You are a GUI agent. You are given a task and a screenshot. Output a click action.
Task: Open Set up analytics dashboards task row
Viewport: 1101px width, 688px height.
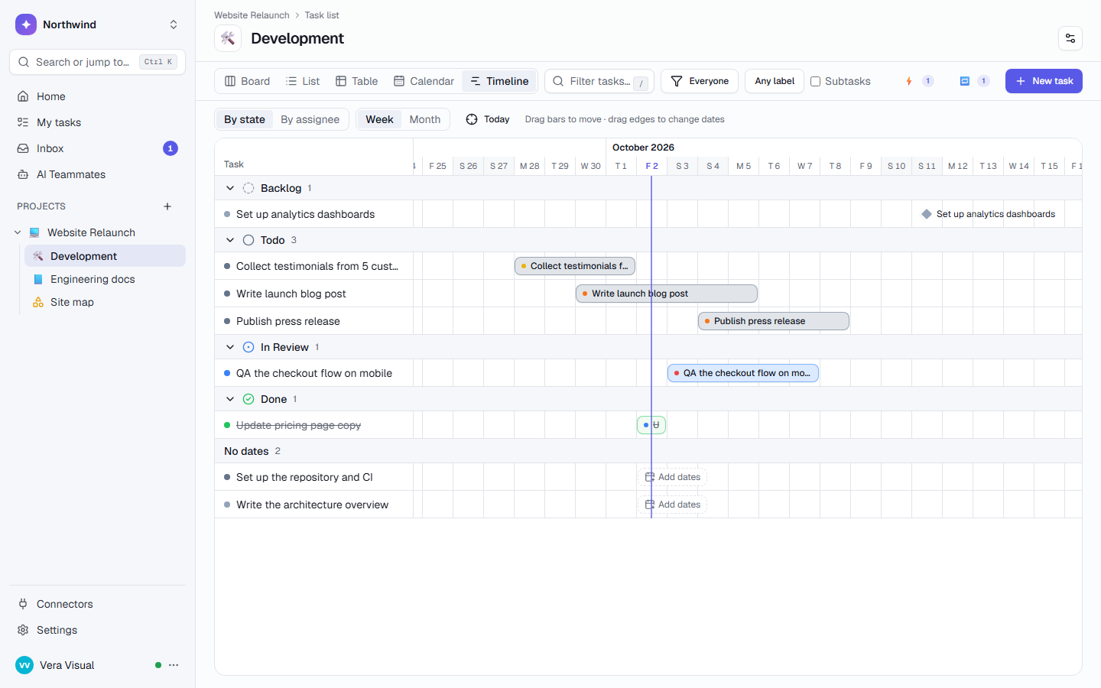[314, 214]
